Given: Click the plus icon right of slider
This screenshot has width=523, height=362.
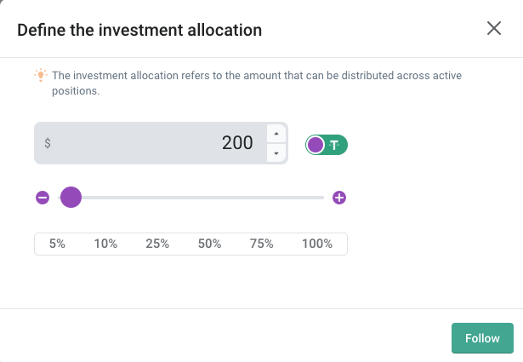Looking at the screenshot, I should [x=339, y=198].
